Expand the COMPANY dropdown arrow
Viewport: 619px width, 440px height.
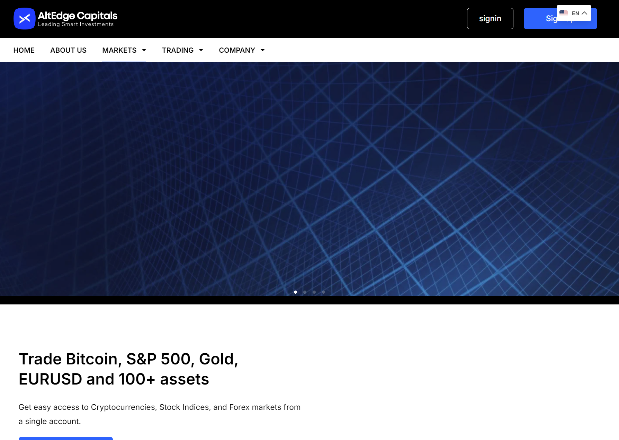click(263, 50)
